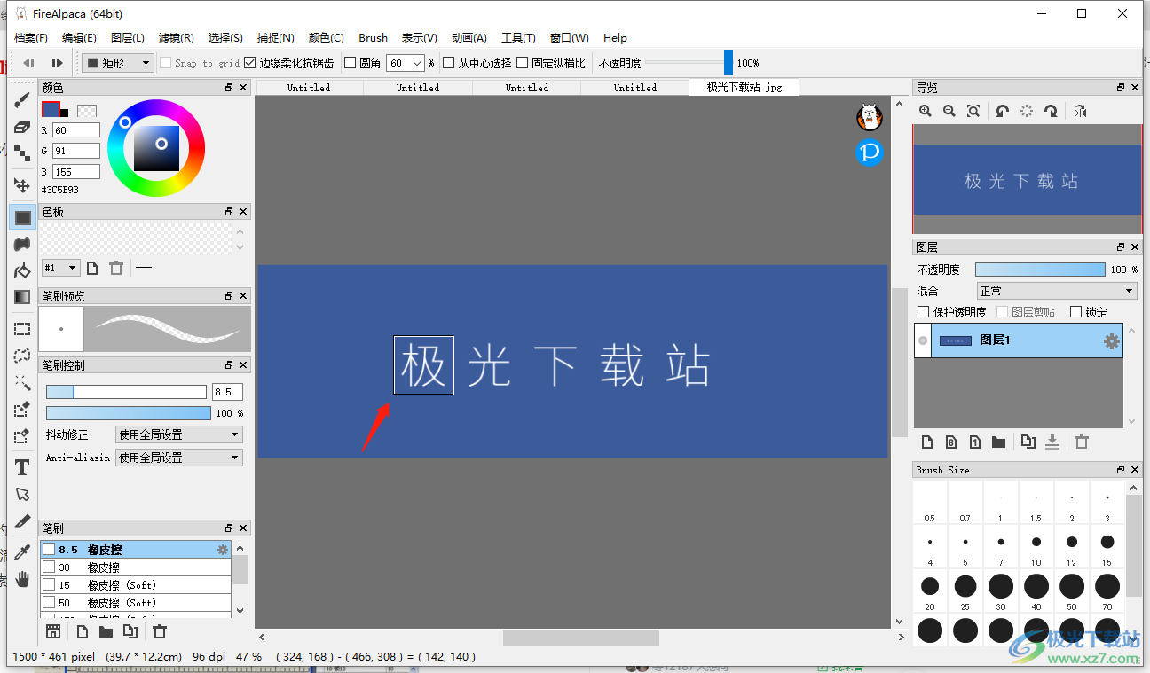The image size is (1150, 673).
Task: Open 滤镜(R) menu
Action: pyautogui.click(x=176, y=38)
